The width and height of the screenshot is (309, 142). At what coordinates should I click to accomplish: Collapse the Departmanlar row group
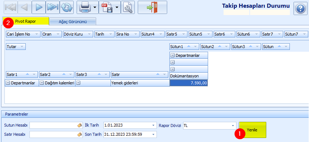[x=8, y=83]
